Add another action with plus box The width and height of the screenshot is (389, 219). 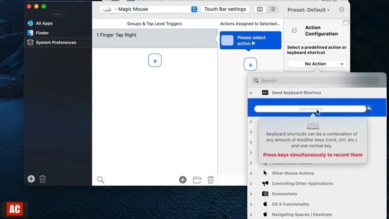coord(250,64)
